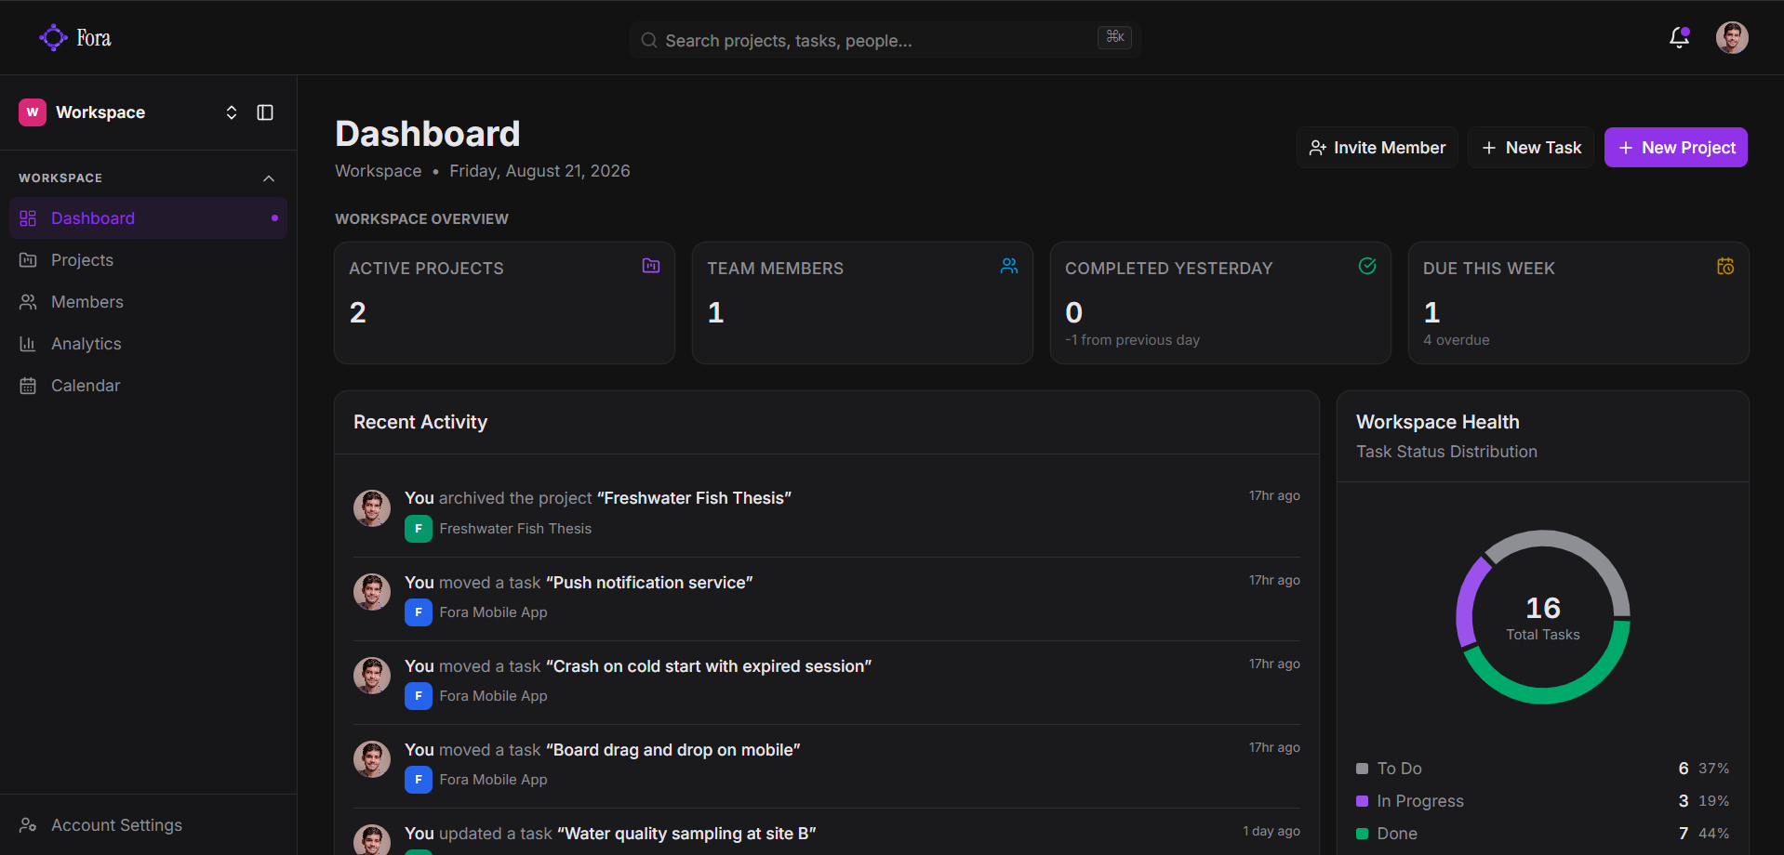1784x855 pixels.
Task: Click avatar beside Freshwater Fish Thesis activity
Action: (372, 508)
